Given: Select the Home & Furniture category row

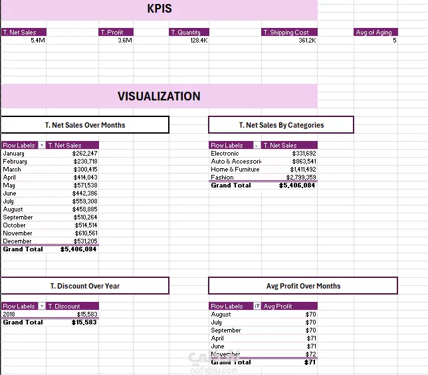Looking at the screenshot, I should coord(235,169).
